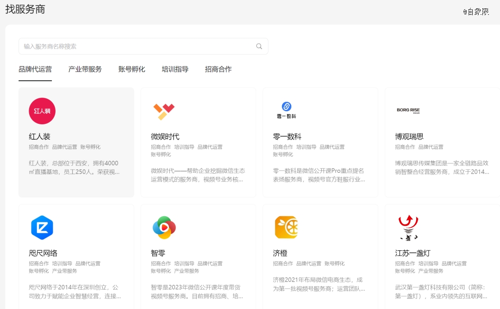The height and width of the screenshot is (309, 500).
Task: Open the 微娱时代 provider title
Action: click(165, 137)
